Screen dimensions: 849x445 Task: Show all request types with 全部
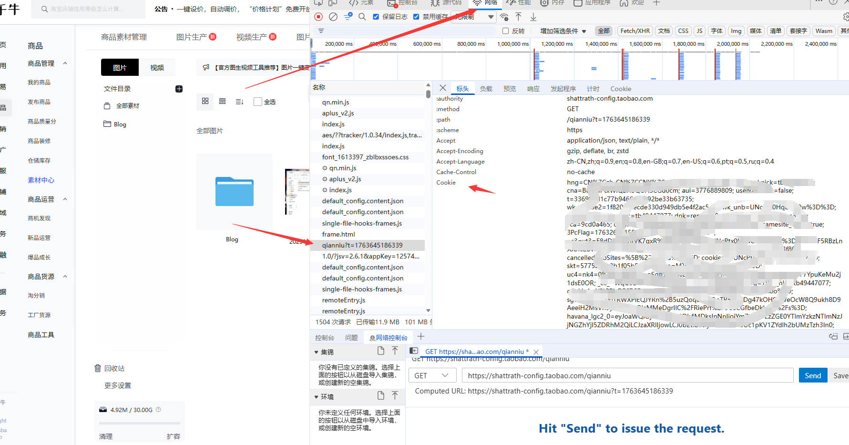click(x=604, y=31)
